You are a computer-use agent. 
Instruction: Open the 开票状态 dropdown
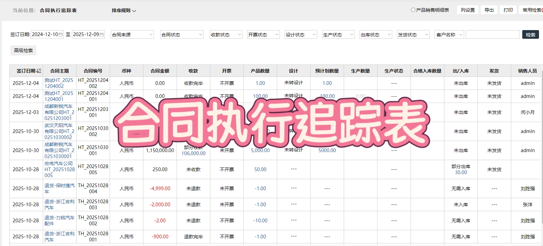[x=263, y=34]
